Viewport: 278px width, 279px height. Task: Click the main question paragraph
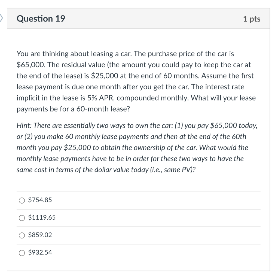[x=136, y=81]
